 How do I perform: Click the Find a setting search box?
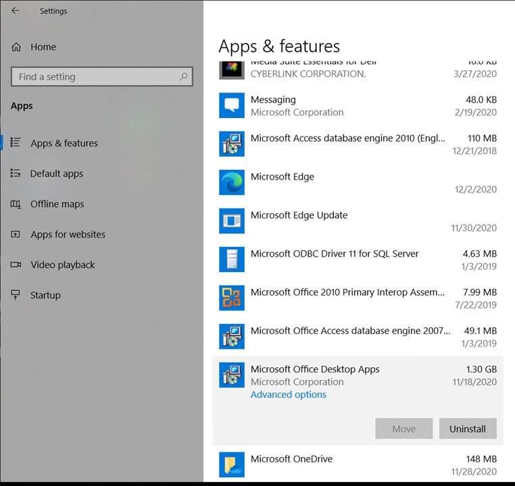95,77
